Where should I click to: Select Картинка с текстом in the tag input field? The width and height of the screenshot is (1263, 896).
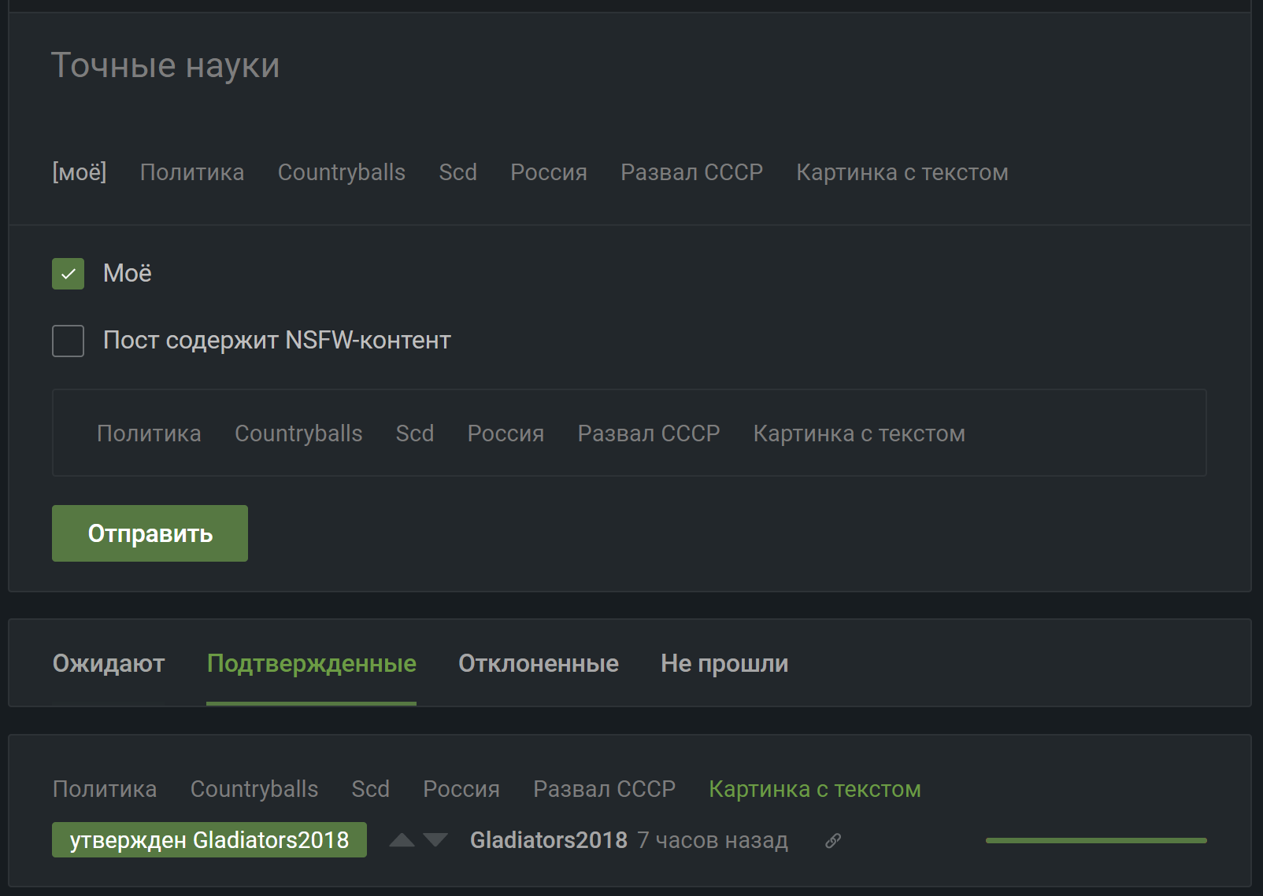(859, 433)
